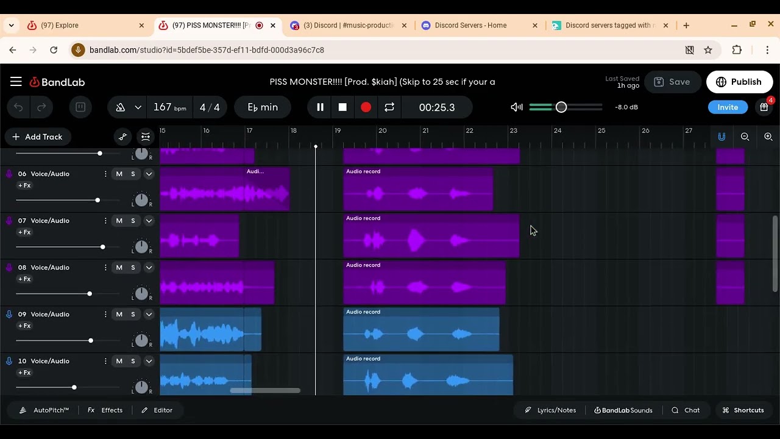Expand track 06 options chevron
The image size is (780, 439).
pyautogui.click(x=148, y=174)
